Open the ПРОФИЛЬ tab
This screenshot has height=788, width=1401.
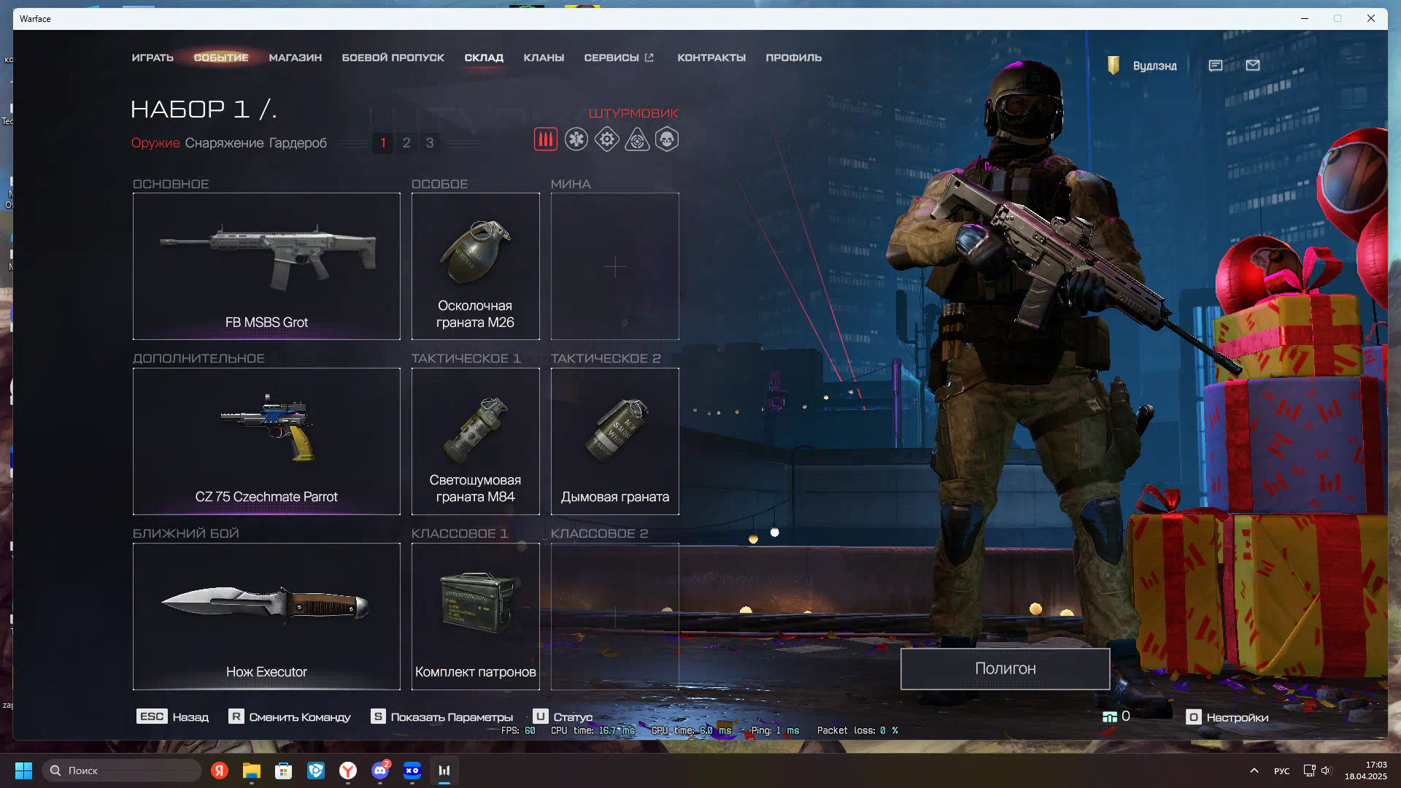[x=794, y=58]
